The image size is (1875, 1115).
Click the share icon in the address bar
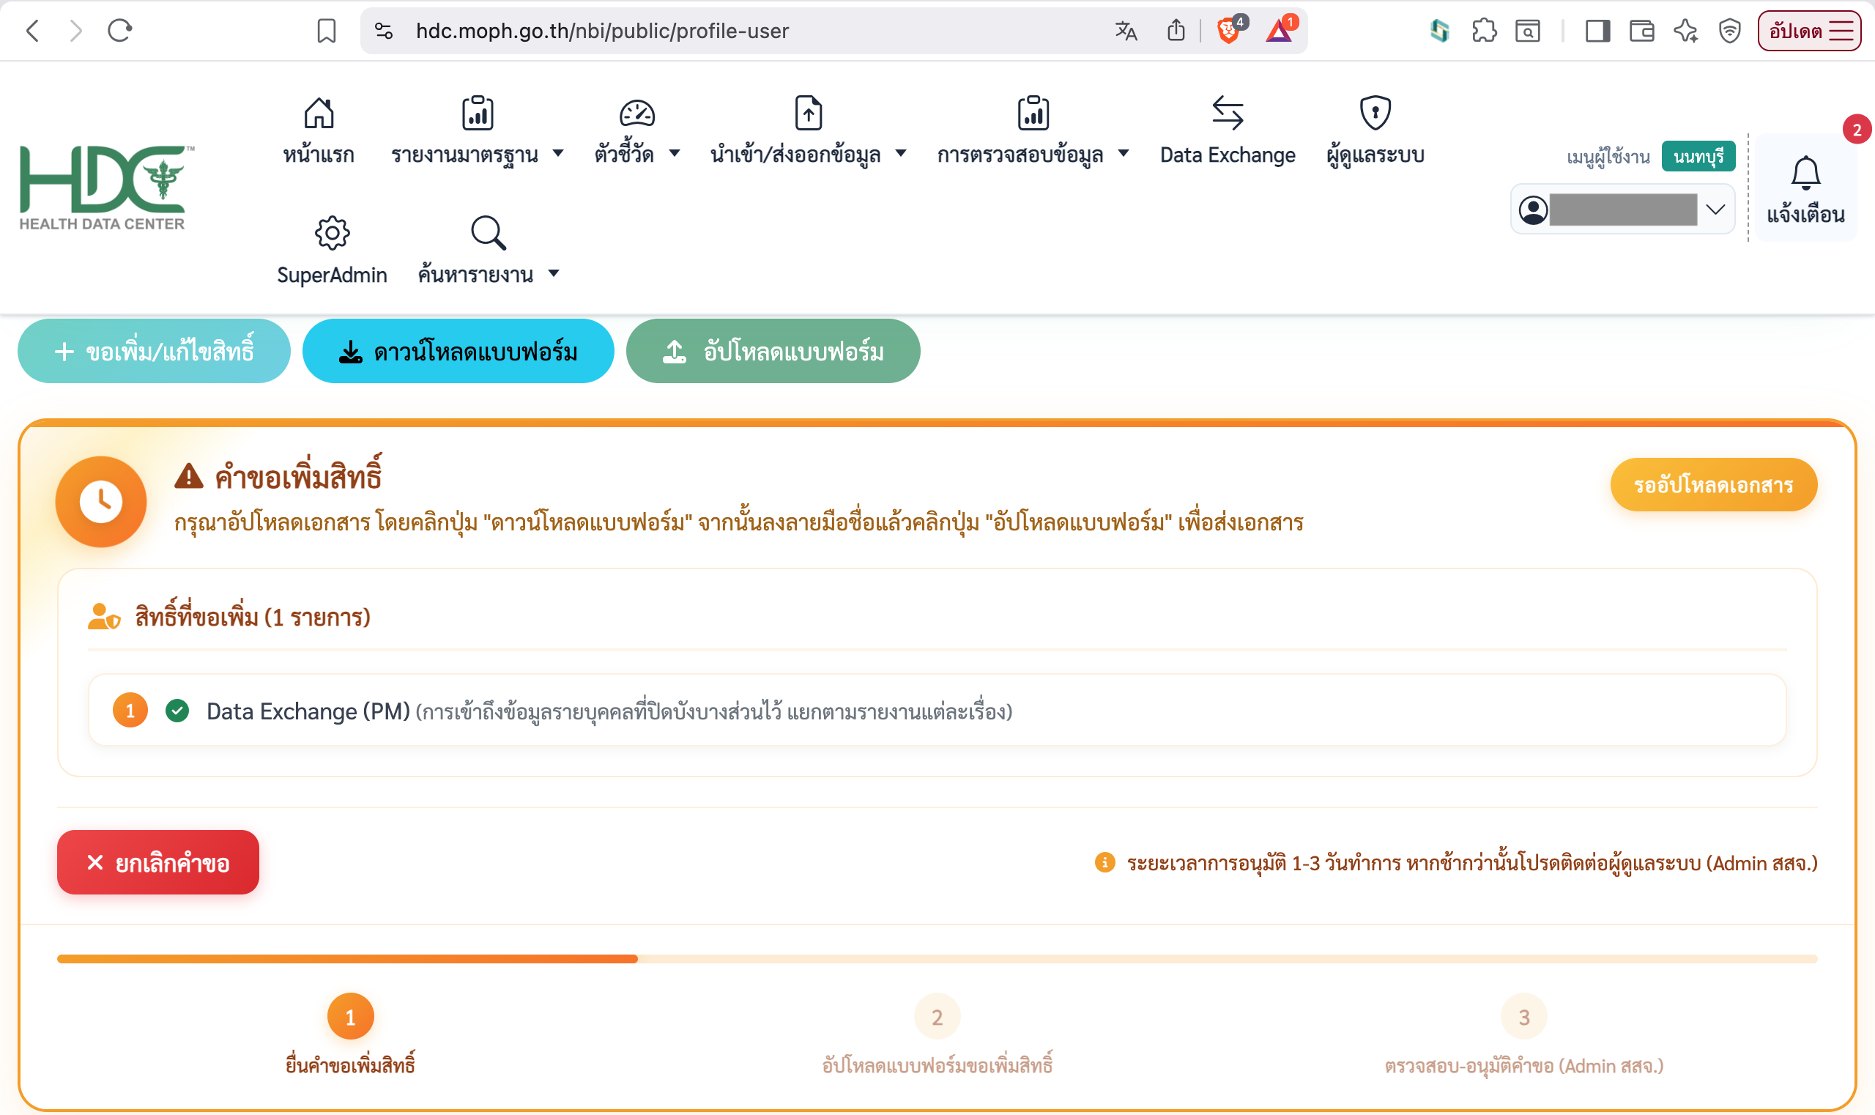(1176, 31)
